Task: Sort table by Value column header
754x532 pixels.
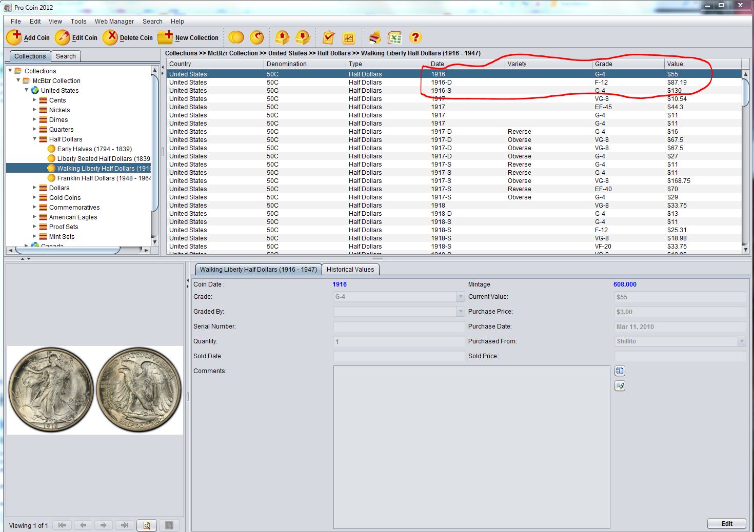Action: coord(703,64)
